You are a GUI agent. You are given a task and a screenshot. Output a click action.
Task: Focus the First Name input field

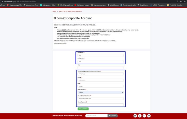pos(100,55)
